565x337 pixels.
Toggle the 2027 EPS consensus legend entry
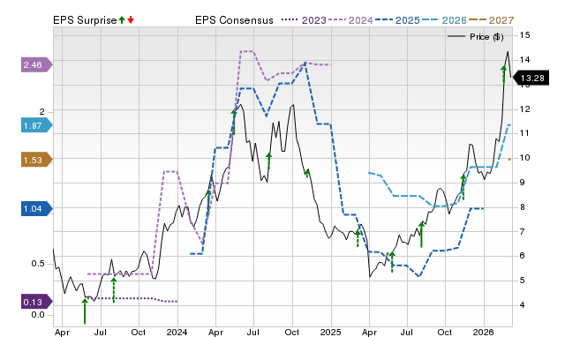(491, 20)
